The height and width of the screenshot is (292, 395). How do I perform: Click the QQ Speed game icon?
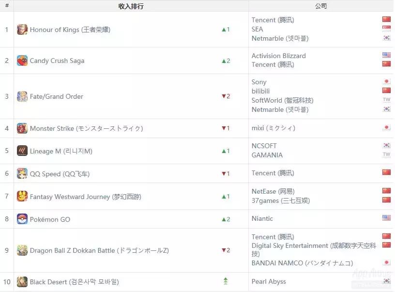click(x=22, y=173)
